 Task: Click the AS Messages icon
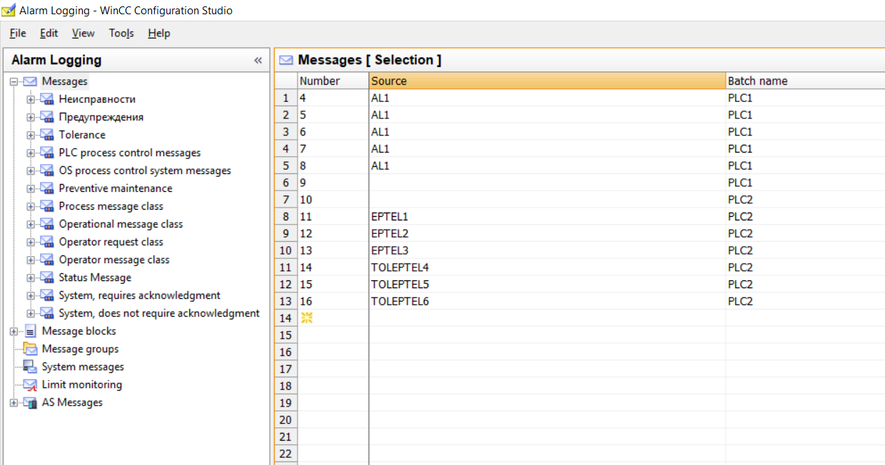[x=30, y=402]
